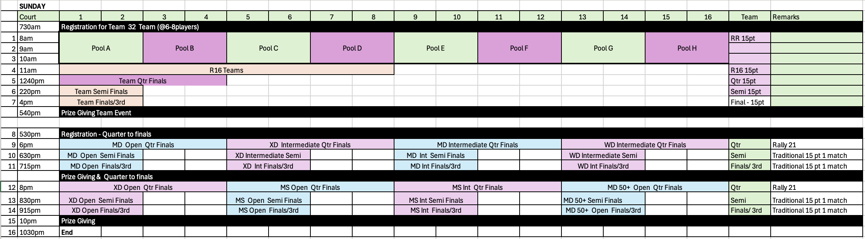Select the WD Intermediate Semi cell
The image size is (865, 239).
tap(603, 155)
